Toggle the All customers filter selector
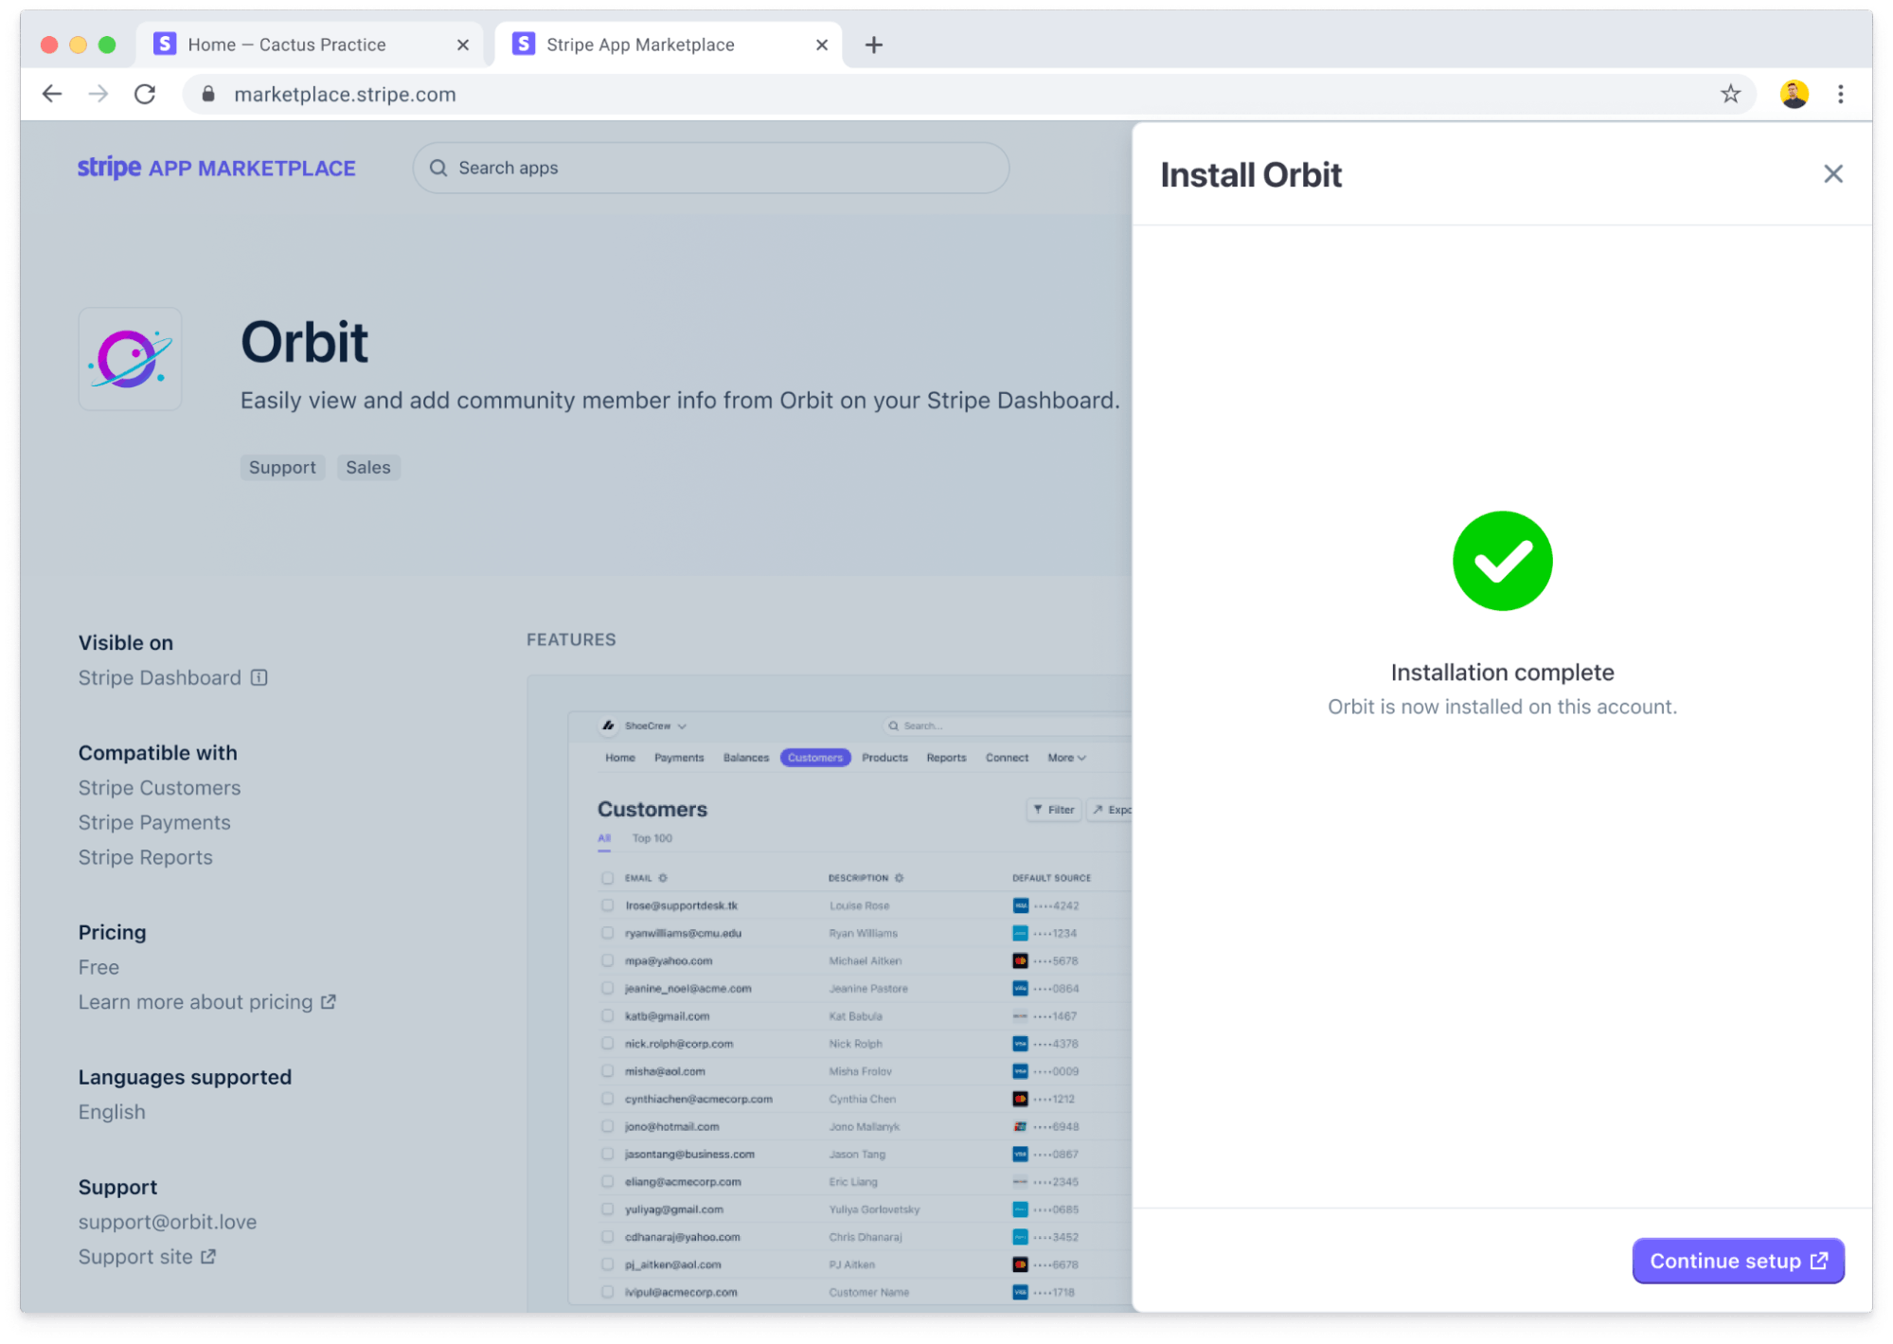This screenshot has width=1893, height=1344. (603, 838)
